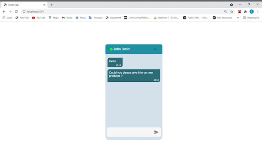Viewport: 262px width, 142px height.
Task: Click the Hello message bubble
Action: click(115, 63)
